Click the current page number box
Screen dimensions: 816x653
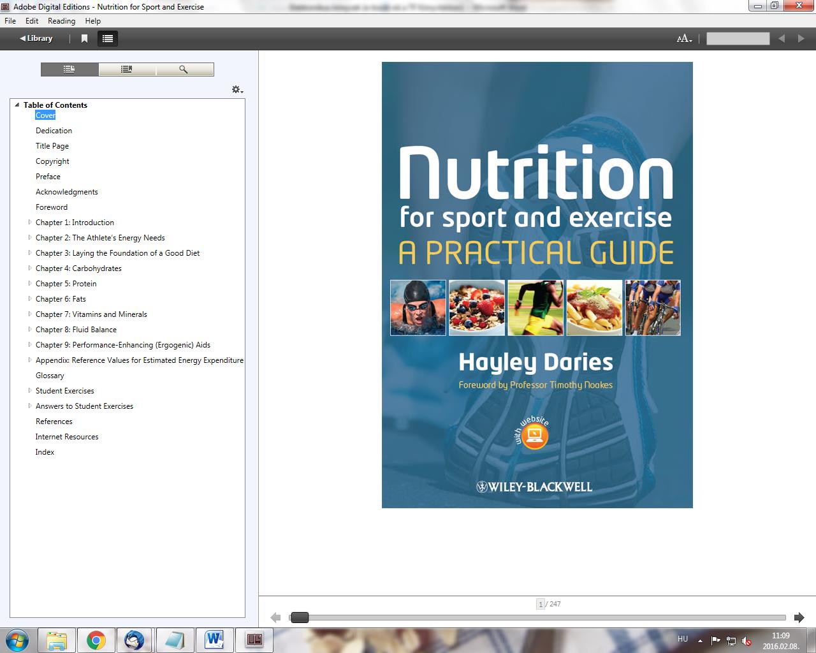click(x=540, y=604)
